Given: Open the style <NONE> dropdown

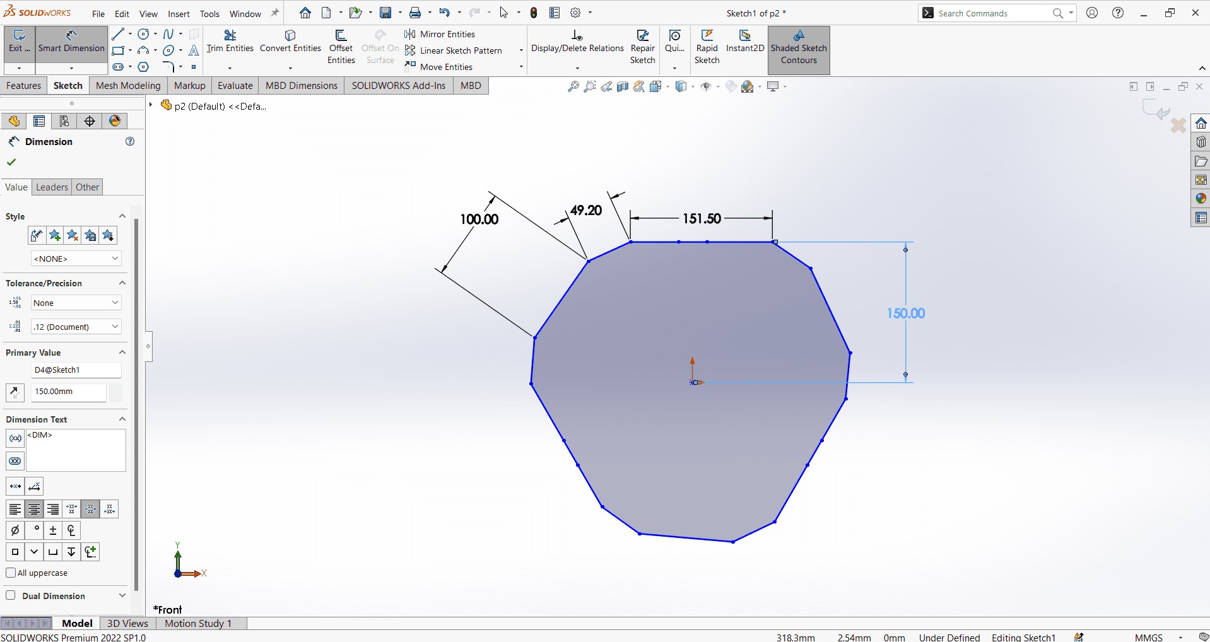Looking at the screenshot, I should 76,259.
